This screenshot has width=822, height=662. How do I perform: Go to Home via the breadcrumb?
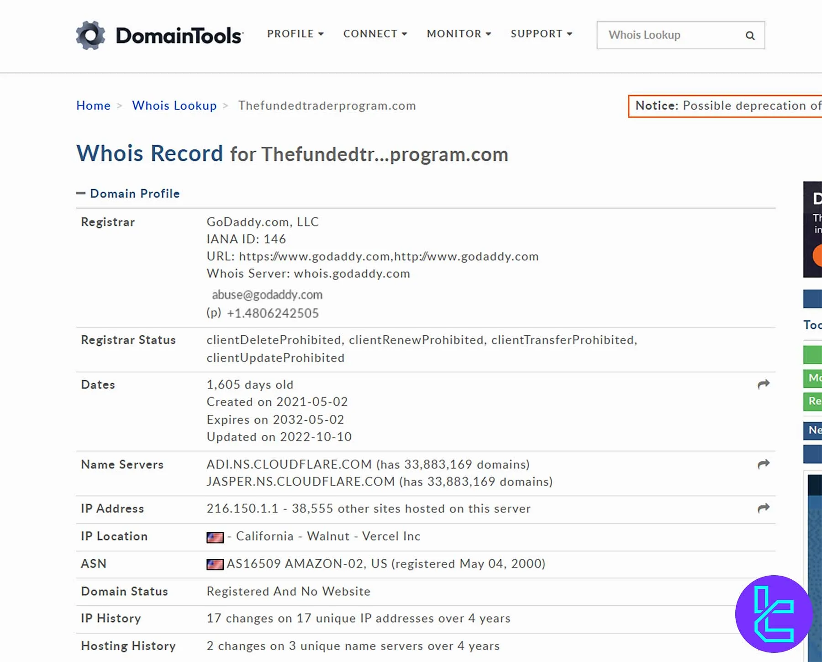(x=93, y=106)
